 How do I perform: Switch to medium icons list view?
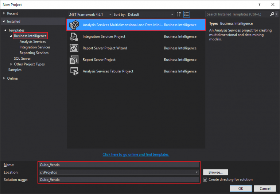click(187, 15)
